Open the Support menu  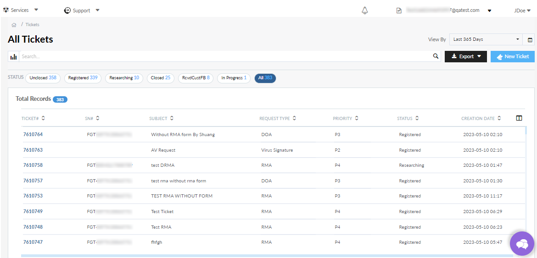pyautogui.click(x=82, y=11)
